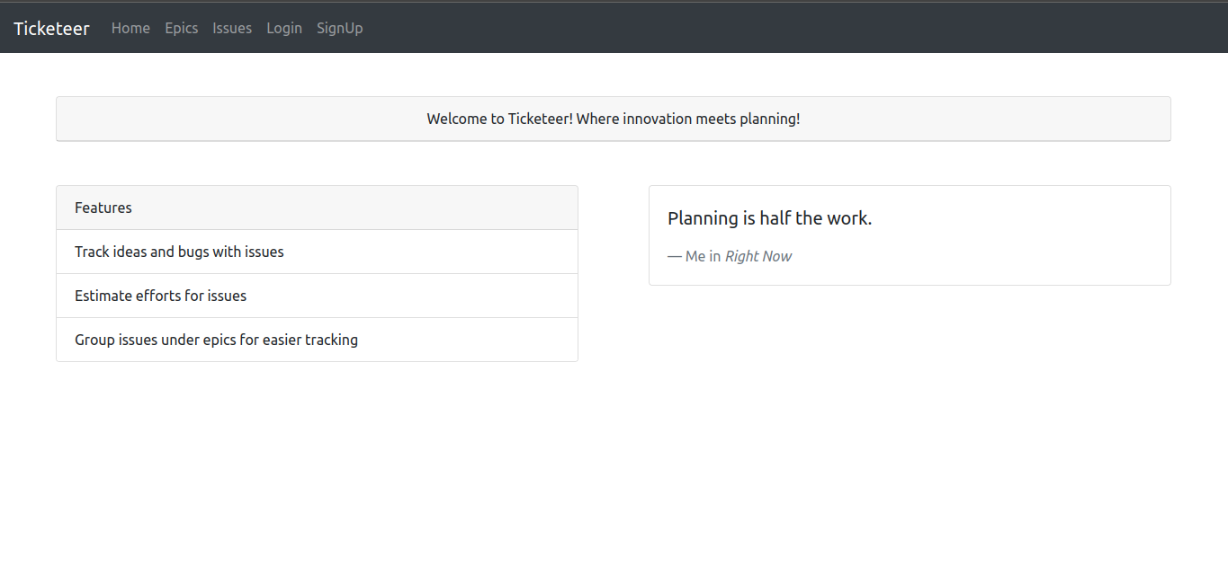
Task: Click the quote card on the right
Action: click(910, 234)
